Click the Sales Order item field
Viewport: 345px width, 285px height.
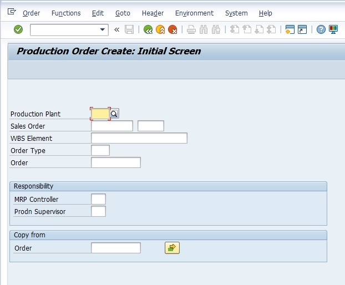[151, 126]
